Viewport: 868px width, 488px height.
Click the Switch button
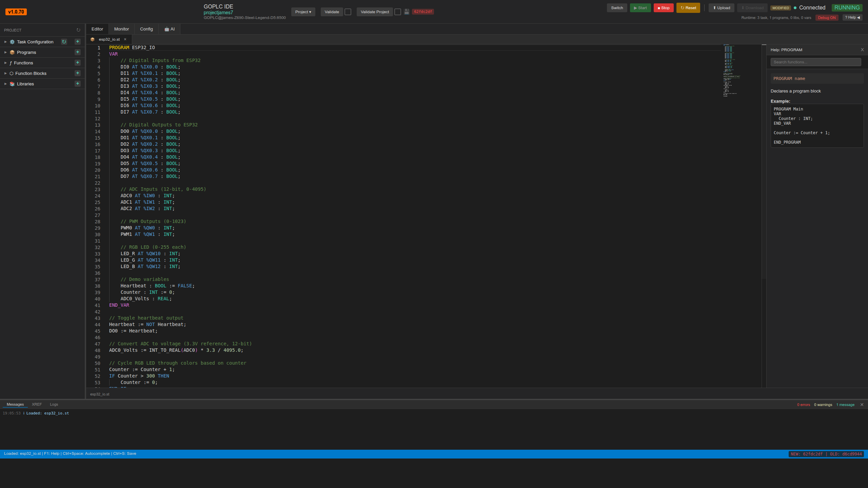[617, 8]
